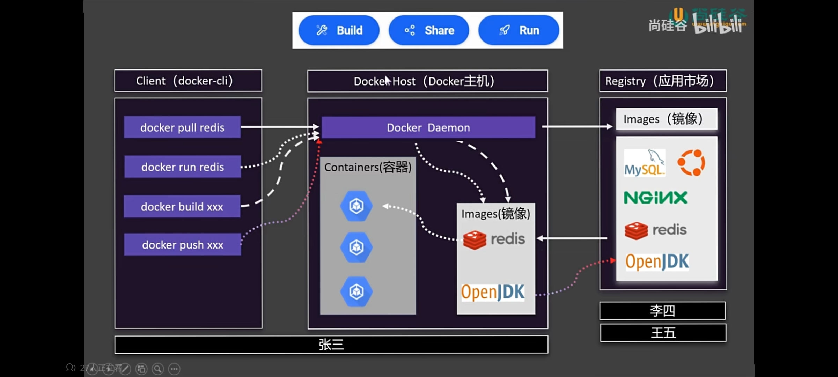Open the slide overview grid icon
This screenshot has height=377, width=838.
[x=141, y=369]
